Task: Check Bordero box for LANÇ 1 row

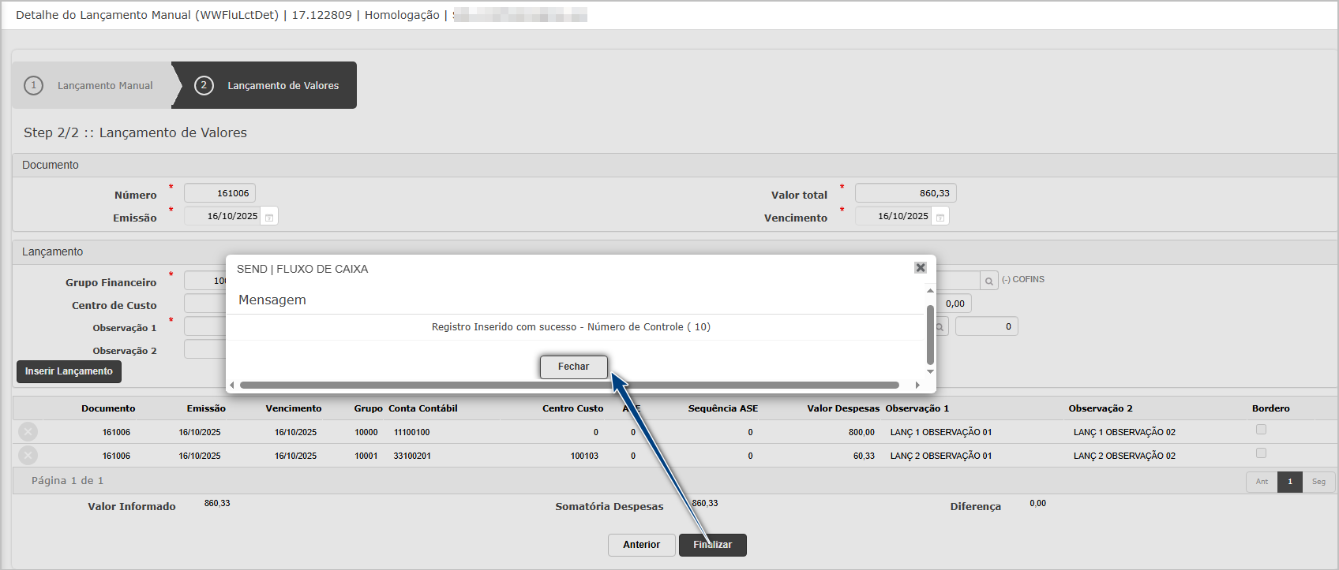Action: point(1261,430)
